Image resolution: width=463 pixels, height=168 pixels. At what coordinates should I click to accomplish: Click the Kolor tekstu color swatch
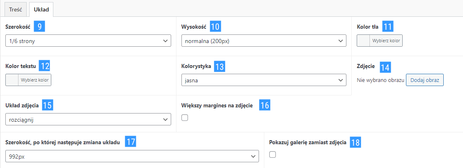click(x=12, y=80)
